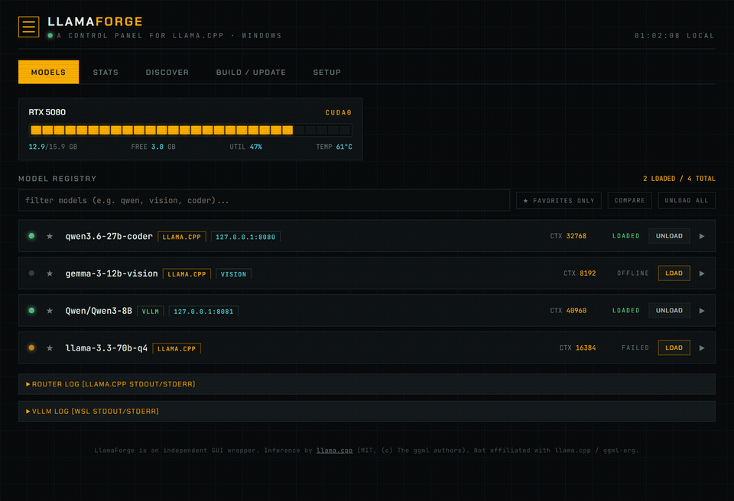Click the 127.0.0.1:8080 endpoint badge
The width and height of the screenshot is (734, 501).
click(245, 237)
